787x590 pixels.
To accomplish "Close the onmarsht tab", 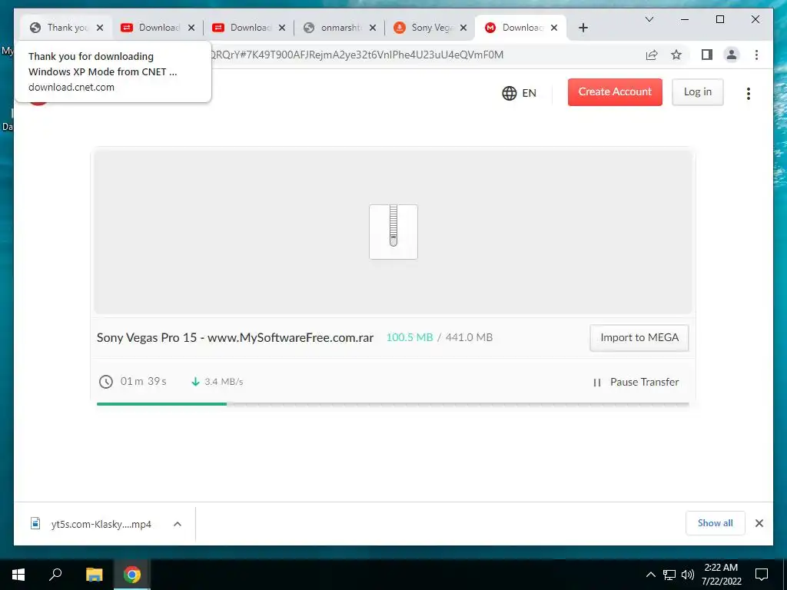I will pyautogui.click(x=373, y=28).
